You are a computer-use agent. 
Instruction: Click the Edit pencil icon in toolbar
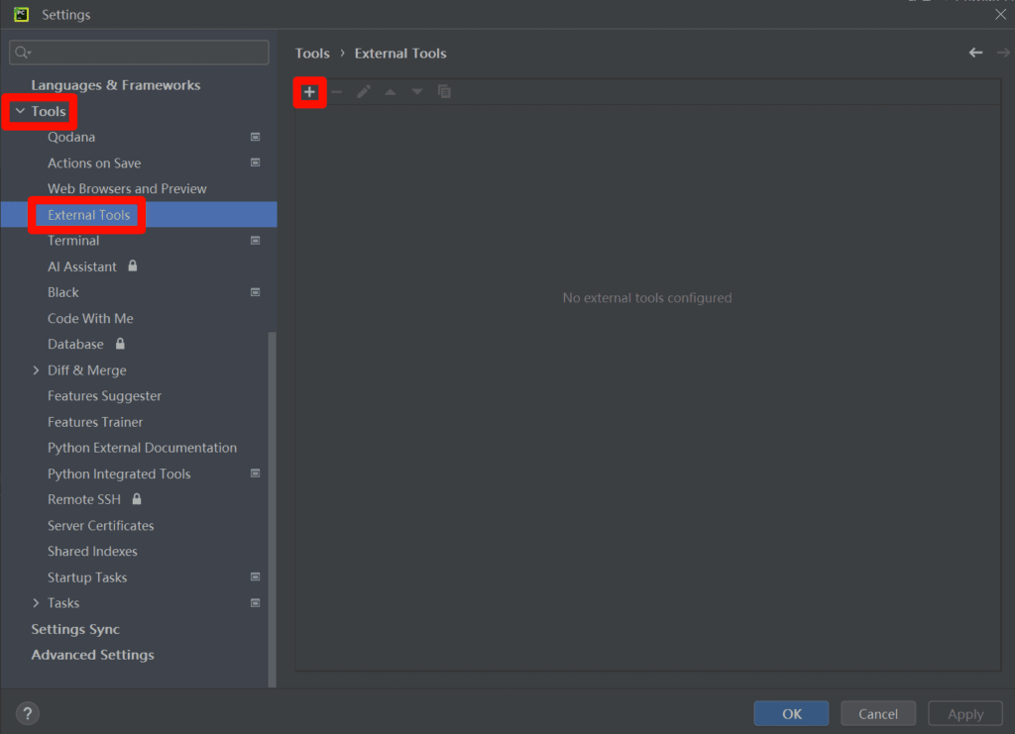coord(364,92)
